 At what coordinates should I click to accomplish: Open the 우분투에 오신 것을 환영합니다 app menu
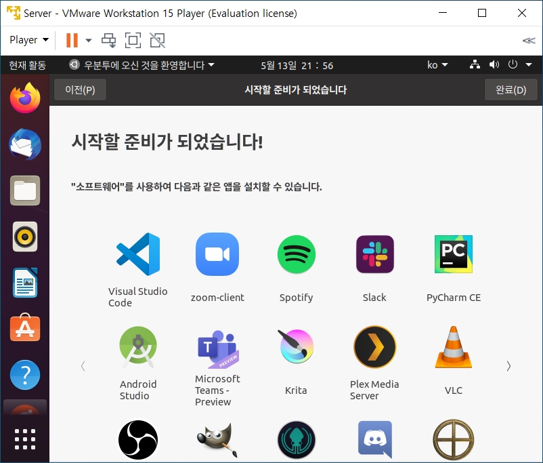tap(142, 65)
